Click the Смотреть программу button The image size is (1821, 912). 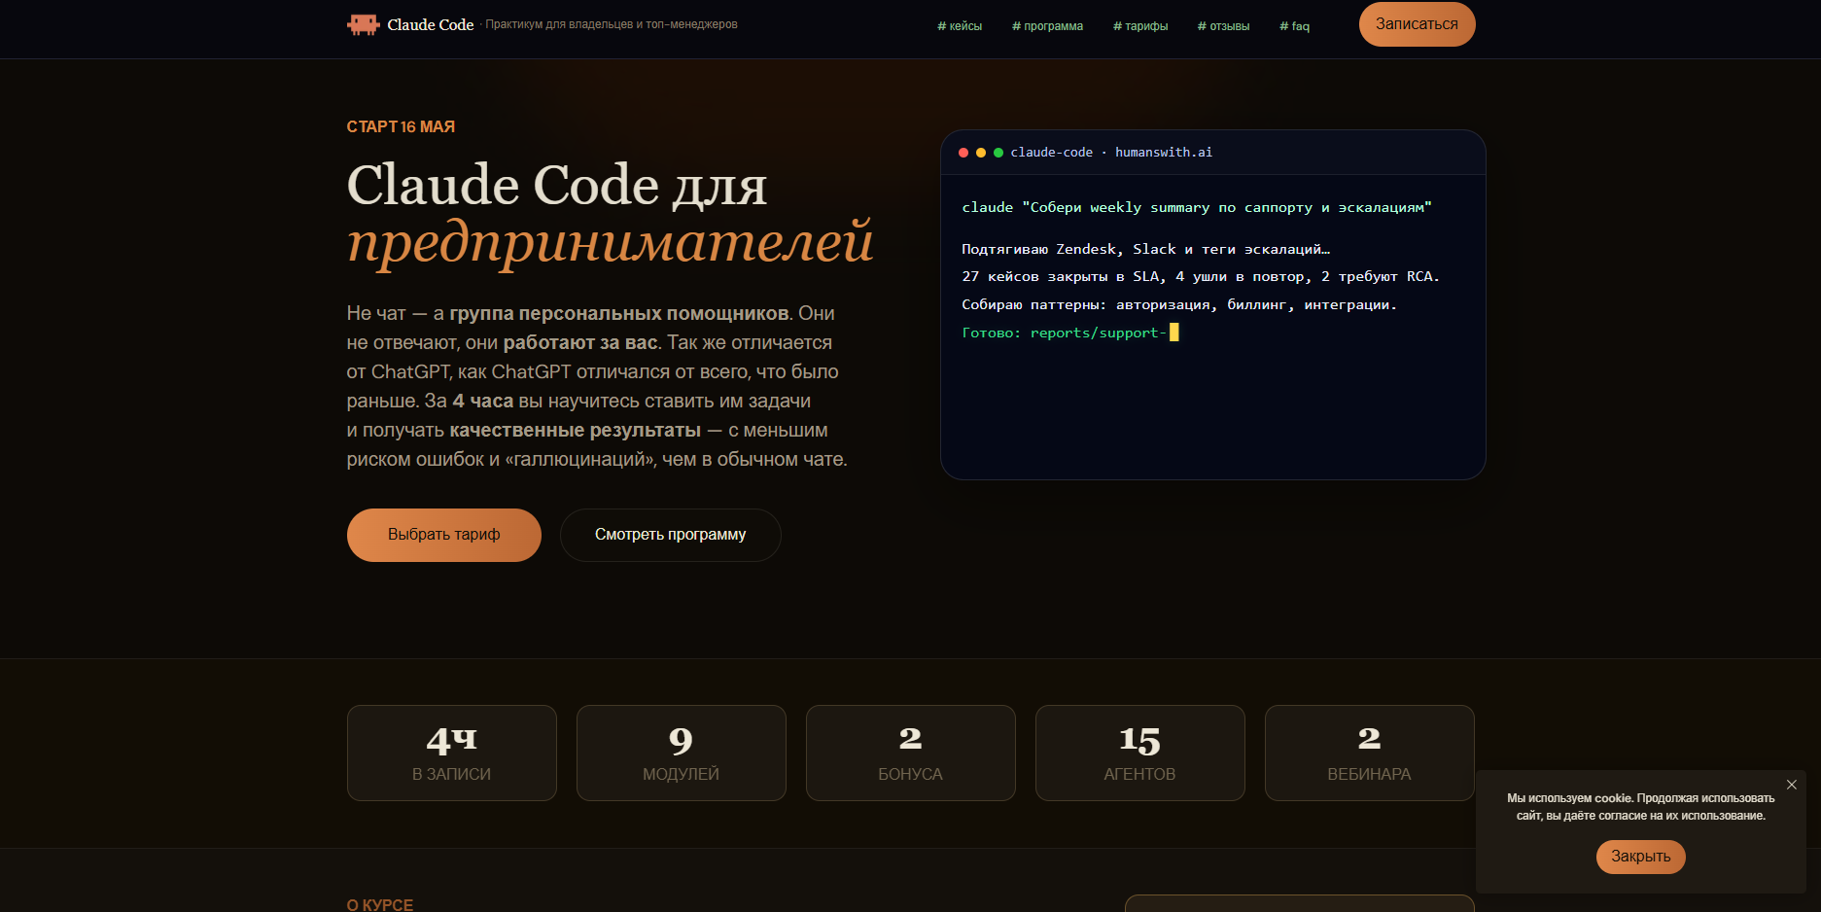tap(671, 535)
